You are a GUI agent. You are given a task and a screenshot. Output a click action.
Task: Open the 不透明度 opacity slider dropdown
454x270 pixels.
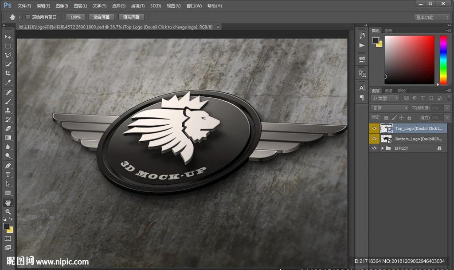tap(447, 108)
